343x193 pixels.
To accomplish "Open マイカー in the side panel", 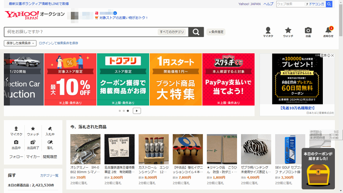I will 33,157.
